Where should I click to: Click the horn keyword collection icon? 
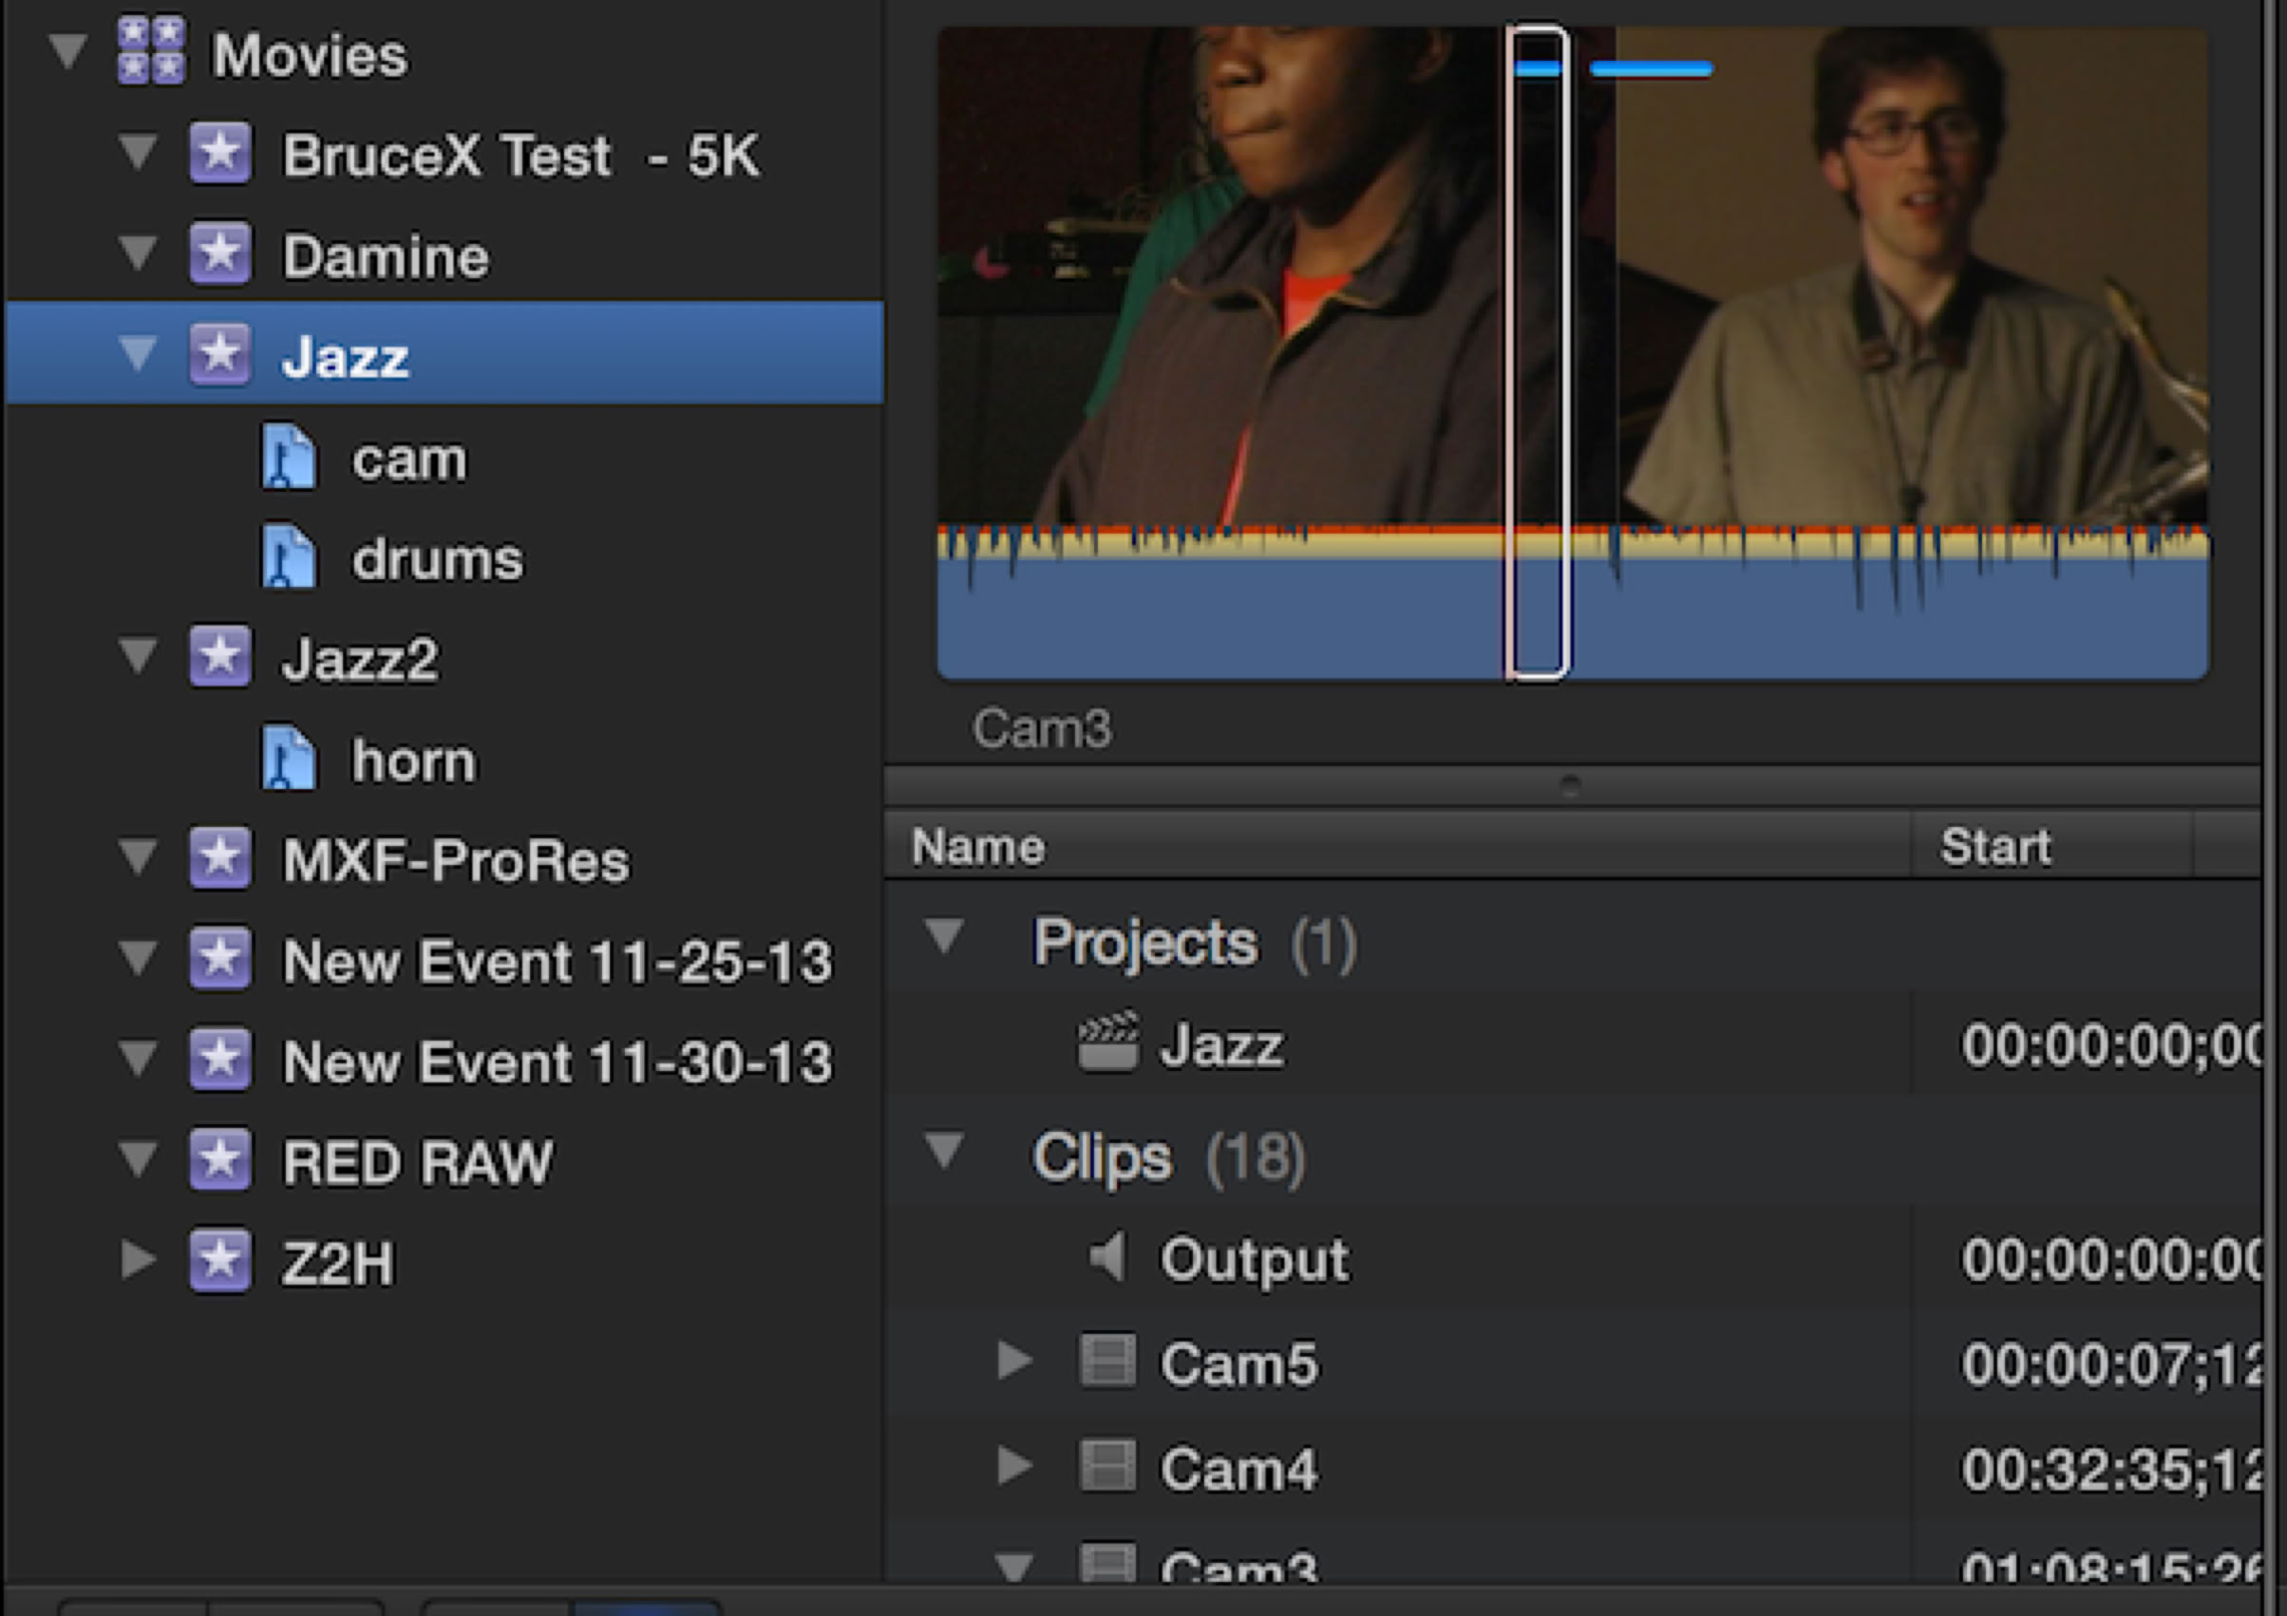(289, 760)
